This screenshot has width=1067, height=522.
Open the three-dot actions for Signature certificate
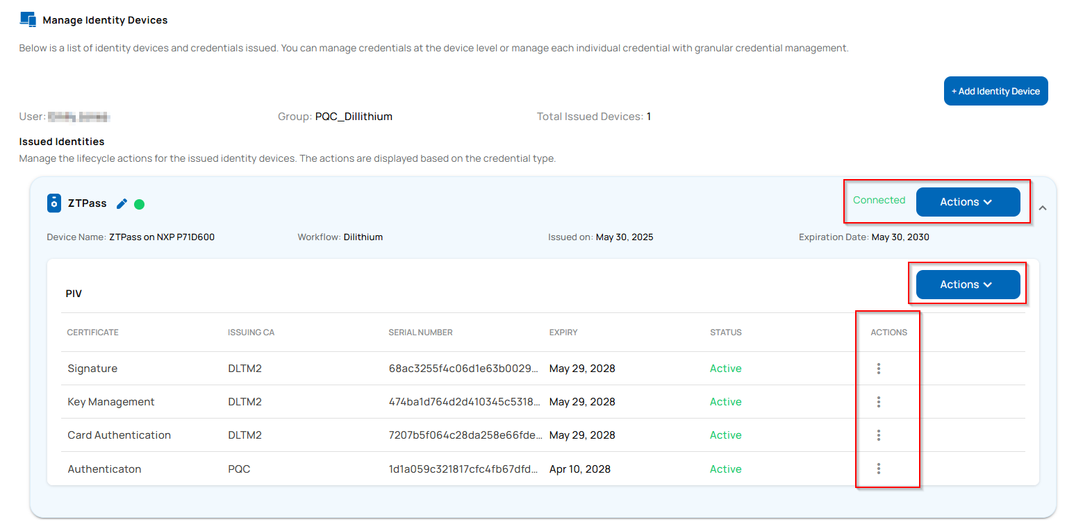878,368
